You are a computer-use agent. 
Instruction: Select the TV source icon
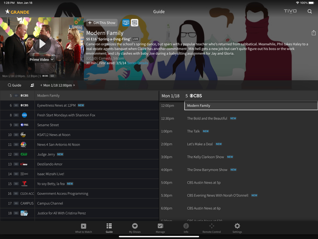point(126,23)
